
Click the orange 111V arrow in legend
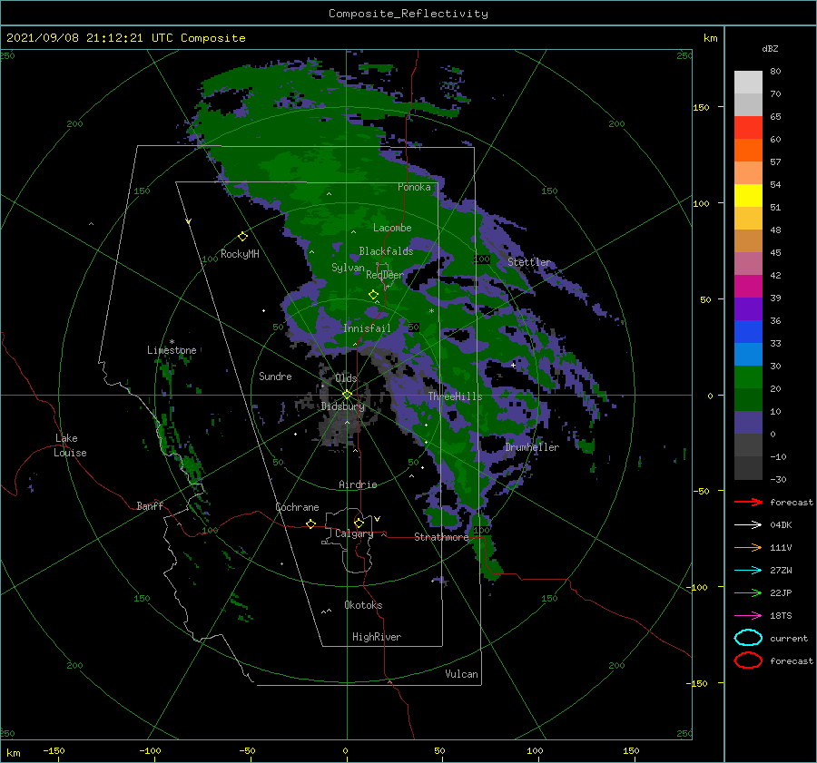pyautogui.click(x=749, y=547)
